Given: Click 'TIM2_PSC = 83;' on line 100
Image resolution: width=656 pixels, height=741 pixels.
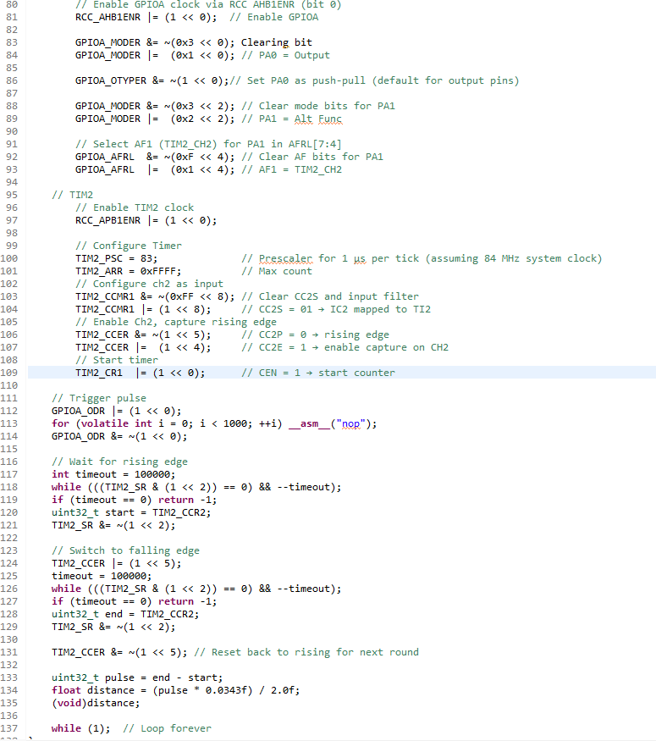Looking at the screenshot, I should click(116, 258).
